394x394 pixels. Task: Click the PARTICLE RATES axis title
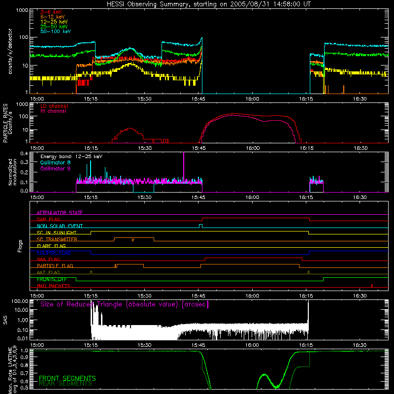tap(7, 123)
